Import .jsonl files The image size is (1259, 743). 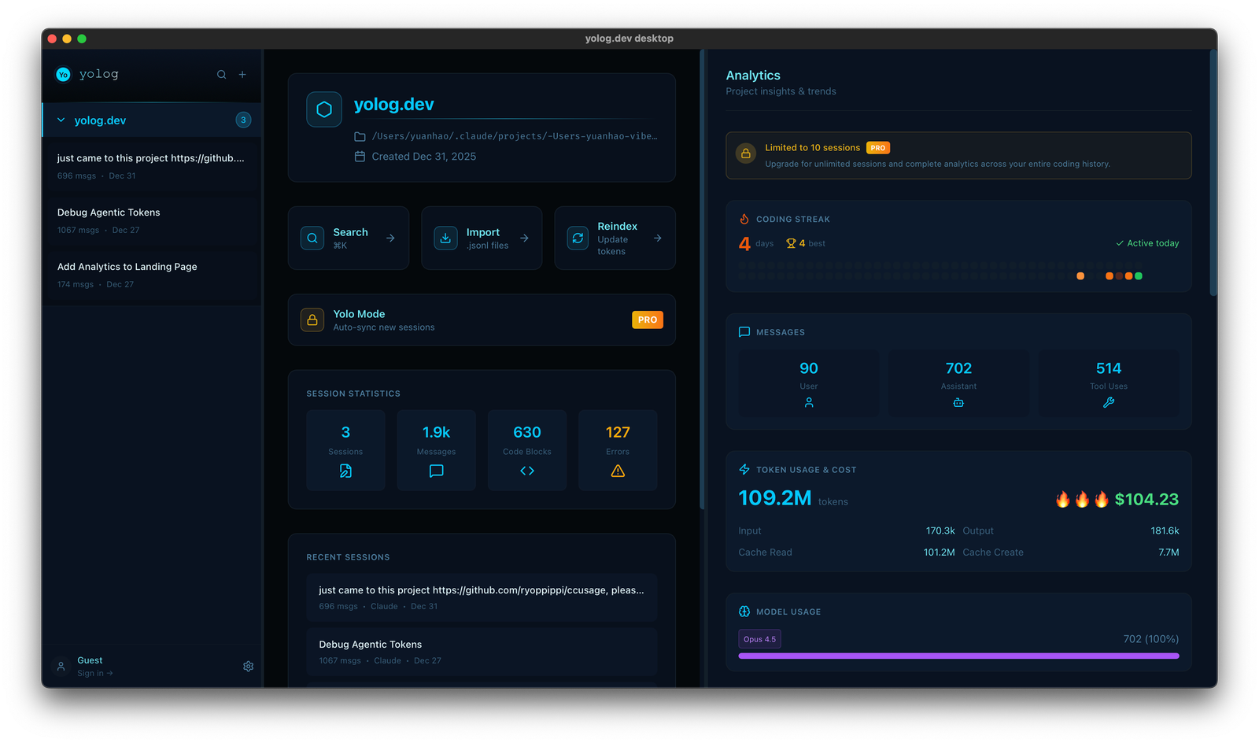pyautogui.click(x=482, y=238)
